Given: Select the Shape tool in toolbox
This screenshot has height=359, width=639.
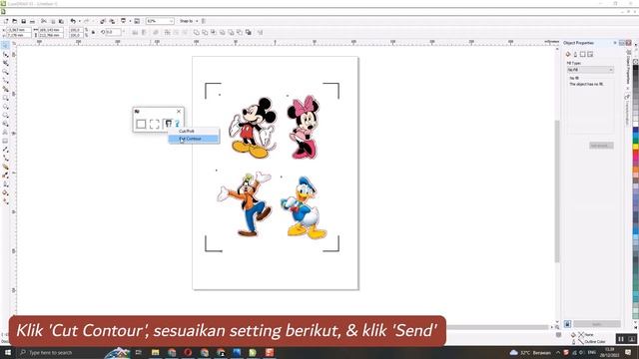Looking at the screenshot, I should coord(5,55).
